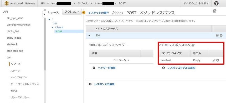Click the orange circle indicator beside アクション

pos(83,12)
